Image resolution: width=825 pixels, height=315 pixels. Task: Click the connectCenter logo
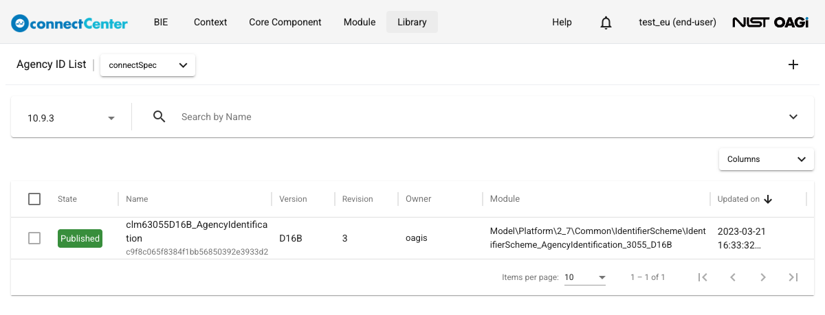click(x=69, y=23)
